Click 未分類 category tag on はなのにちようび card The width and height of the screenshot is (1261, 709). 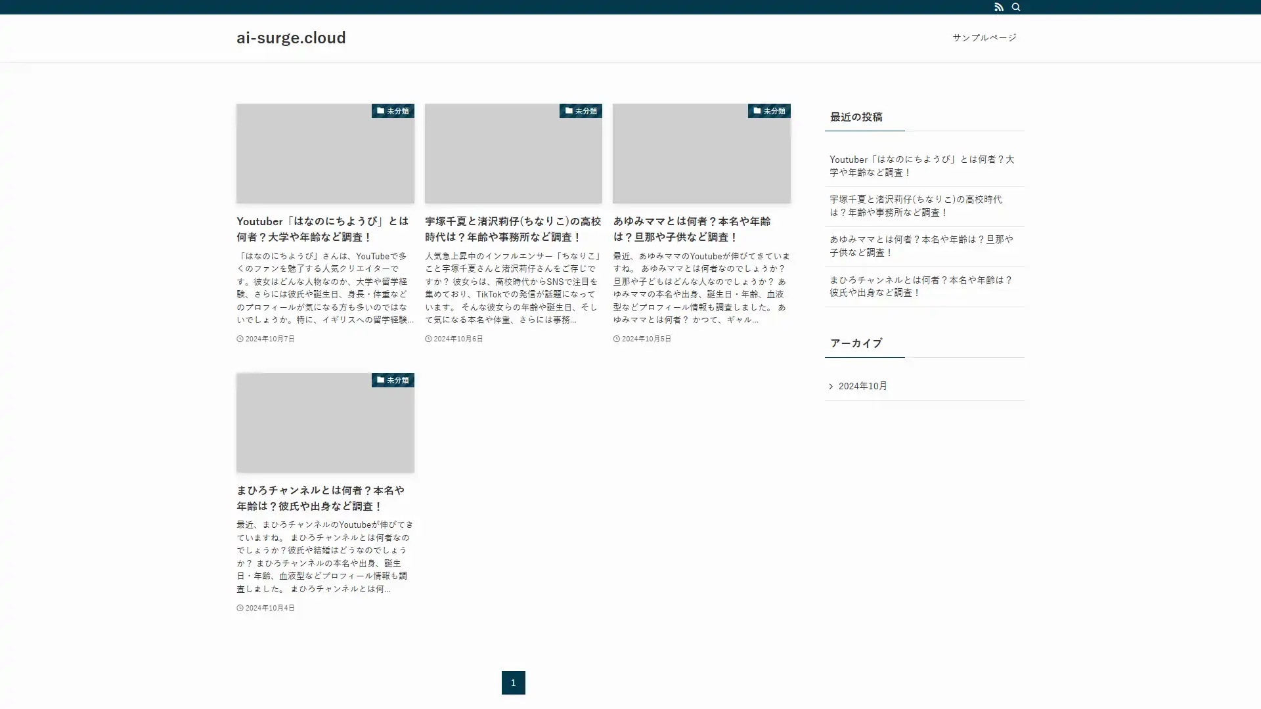pos(393,111)
